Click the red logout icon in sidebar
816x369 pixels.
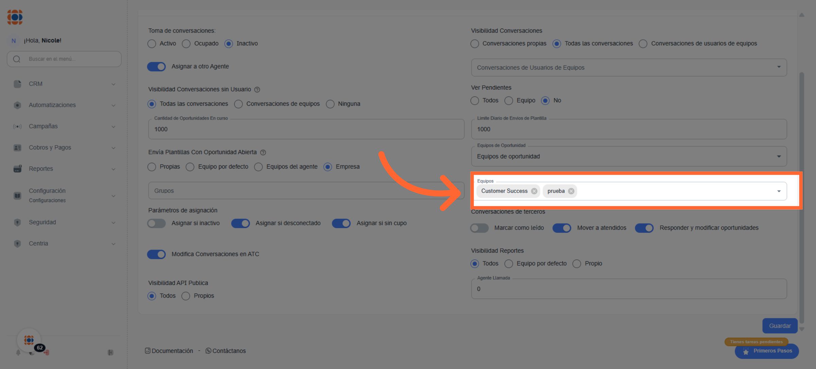pos(47,353)
